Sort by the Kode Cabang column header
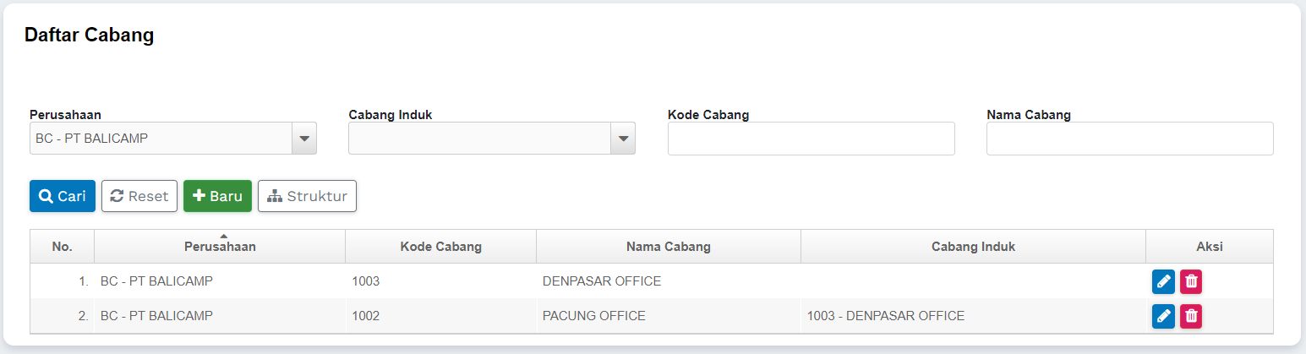Image resolution: width=1306 pixels, height=354 pixels. click(x=440, y=247)
